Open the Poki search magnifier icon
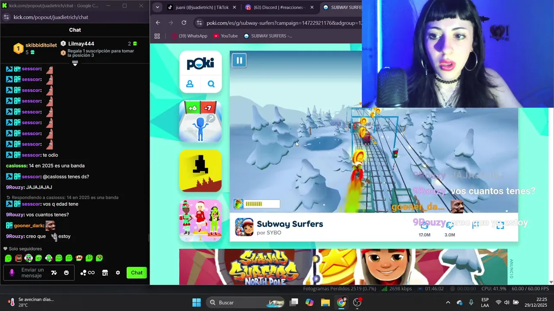The width and height of the screenshot is (554, 311). click(211, 84)
